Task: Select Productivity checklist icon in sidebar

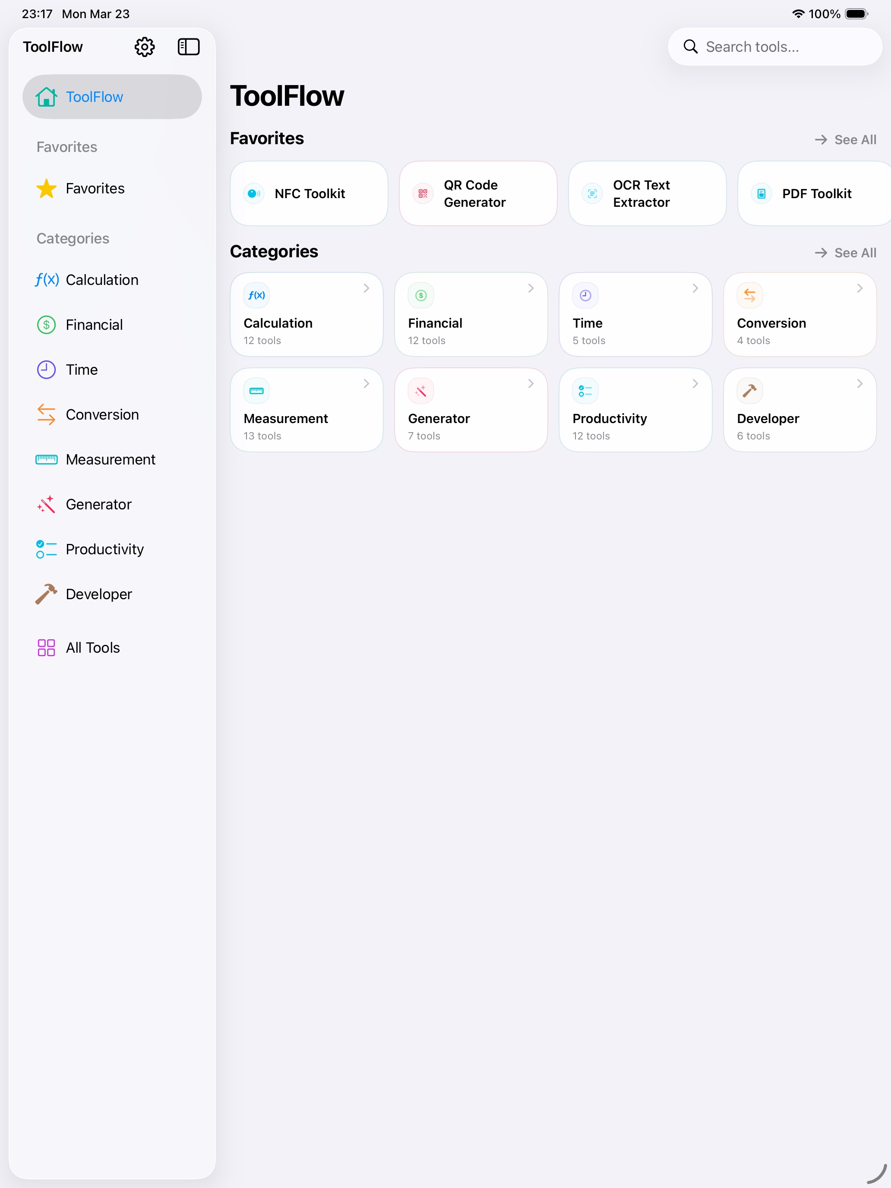Action: pos(47,549)
